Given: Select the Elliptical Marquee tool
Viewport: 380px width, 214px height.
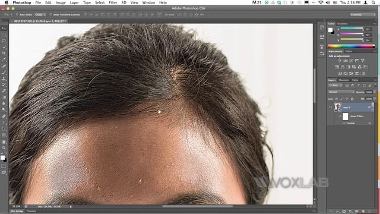Looking at the screenshot, I should pyautogui.click(x=4, y=34).
